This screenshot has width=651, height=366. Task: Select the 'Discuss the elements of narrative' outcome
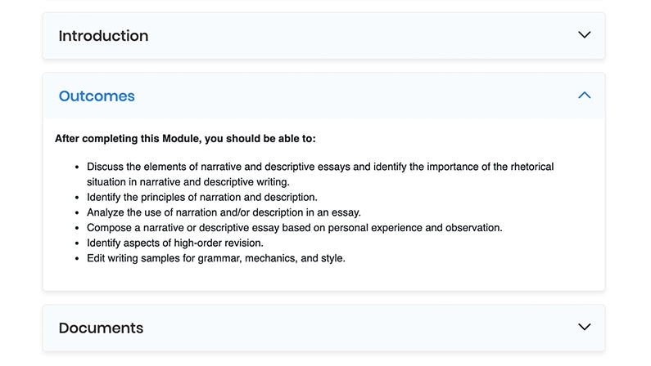pos(319,167)
